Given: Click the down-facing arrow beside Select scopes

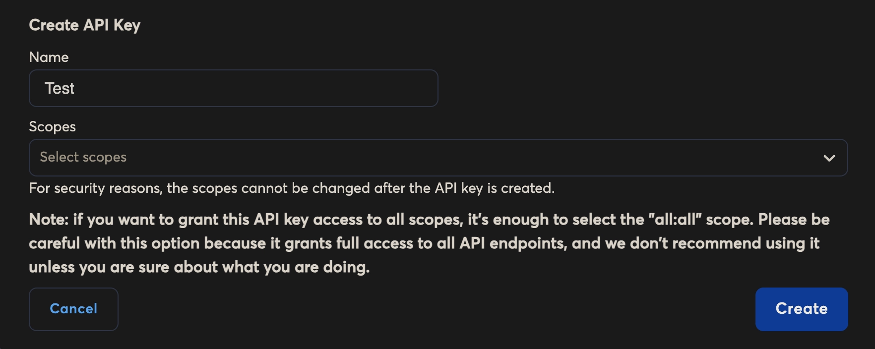Looking at the screenshot, I should (829, 158).
